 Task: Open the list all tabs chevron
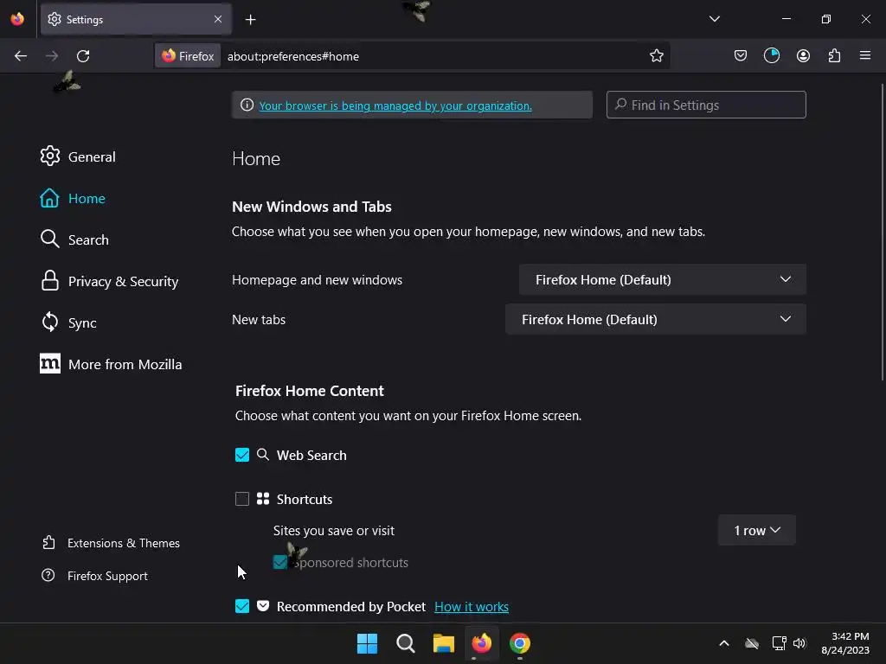(x=714, y=19)
